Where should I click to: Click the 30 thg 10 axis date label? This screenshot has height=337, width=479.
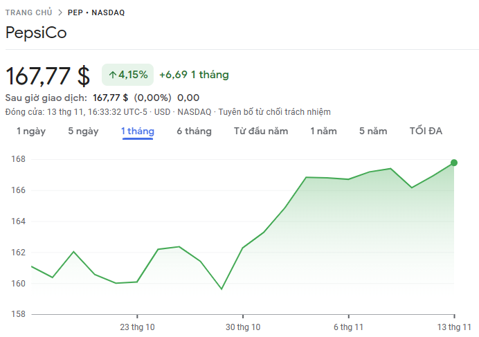(243, 327)
